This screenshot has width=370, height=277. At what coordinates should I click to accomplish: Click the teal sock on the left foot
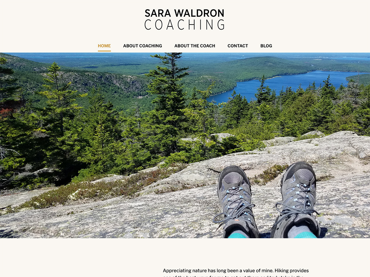coord(238,235)
